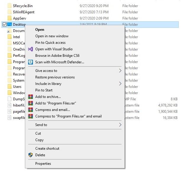Expand the Include in library submenu arrow
Image resolution: width=190 pixels, height=179 pixels.
tap(120, 84)
